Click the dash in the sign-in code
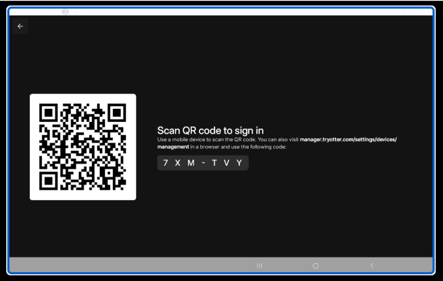 pos(203,163)
